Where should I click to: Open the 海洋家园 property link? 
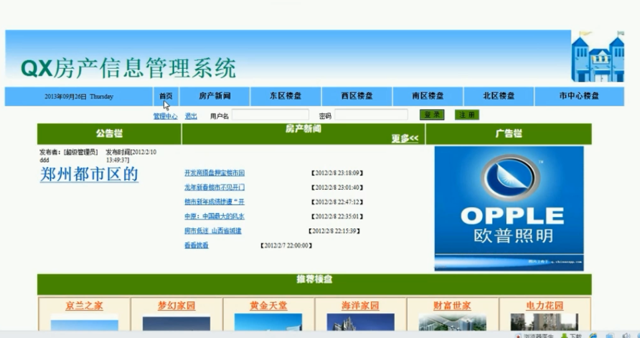(x=360, y=306)
